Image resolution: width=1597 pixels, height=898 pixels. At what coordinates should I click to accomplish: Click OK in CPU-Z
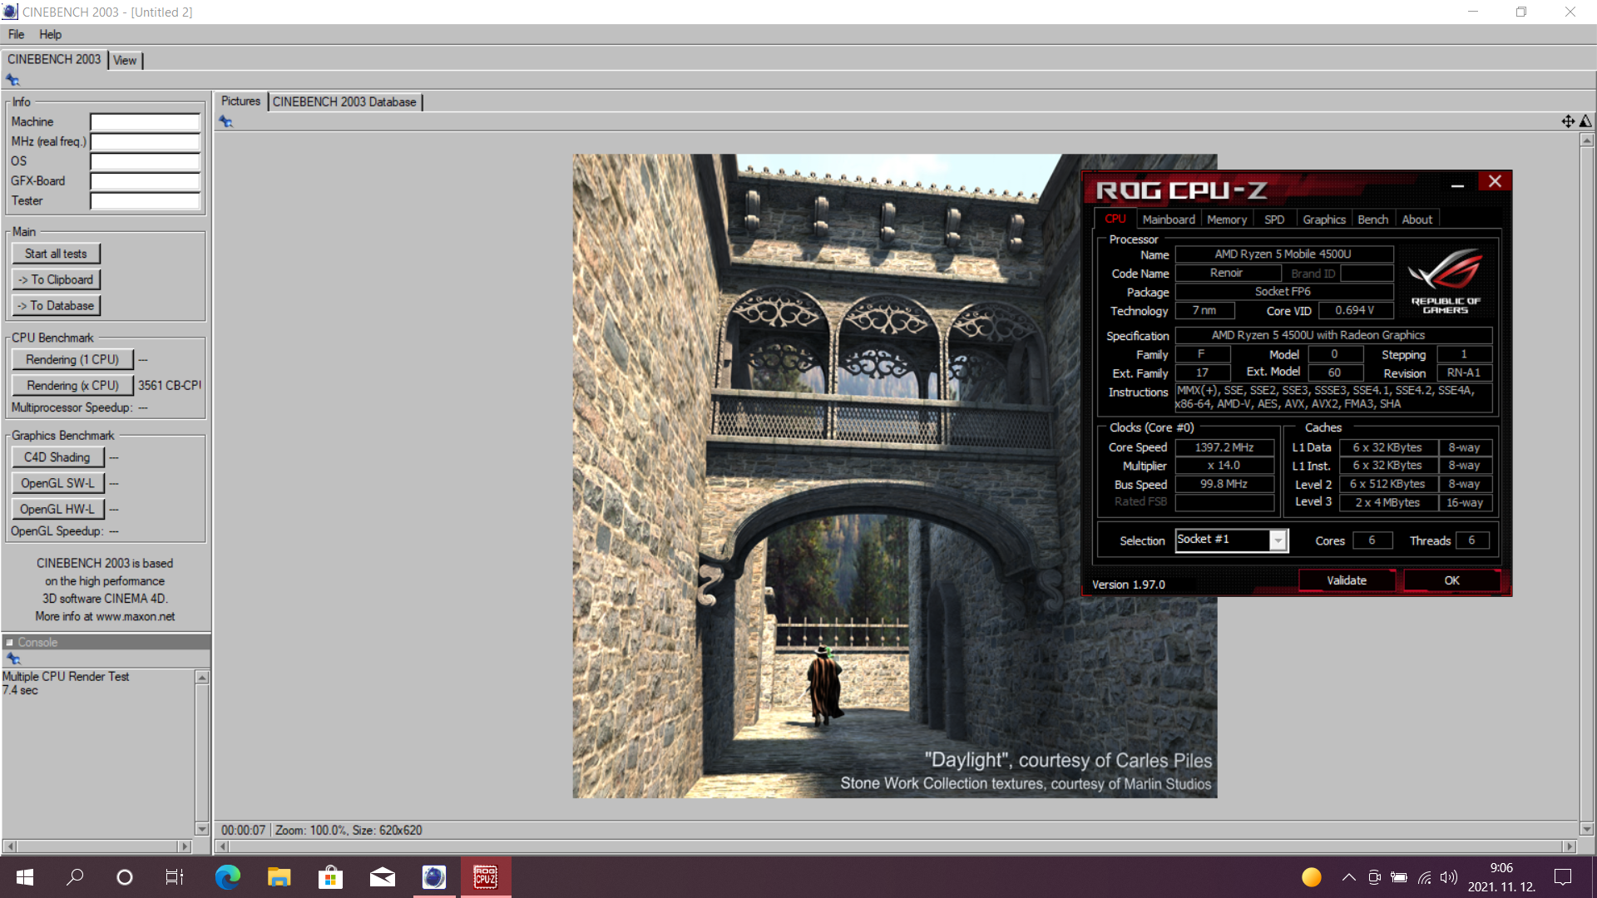[1451, 580]
